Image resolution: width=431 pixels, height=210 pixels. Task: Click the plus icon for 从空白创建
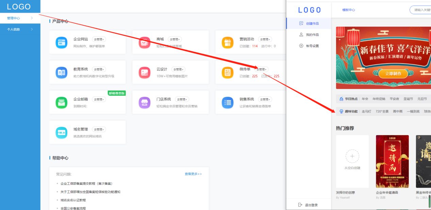click(x=352, y=156)
